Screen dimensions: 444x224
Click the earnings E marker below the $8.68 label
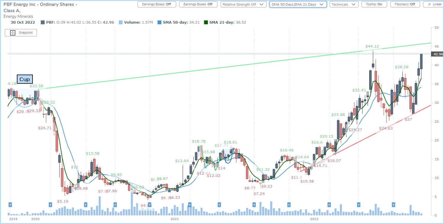[86, 204]
